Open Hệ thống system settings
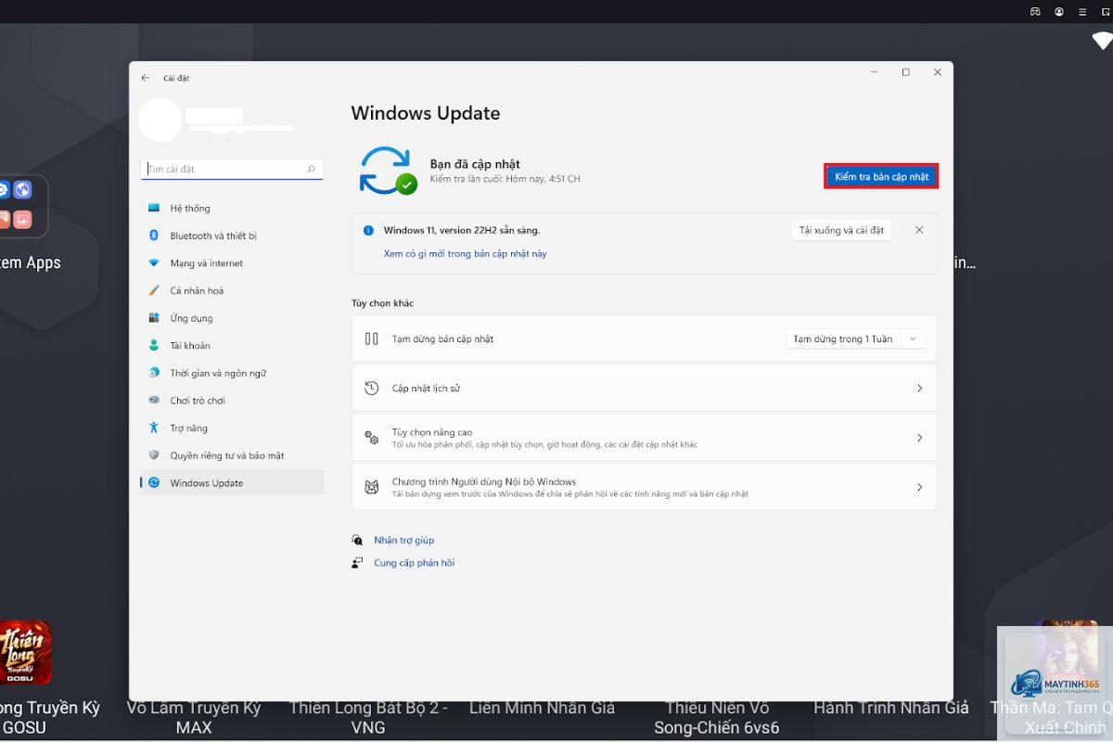The image size is (1113, 742). point(232,208)
